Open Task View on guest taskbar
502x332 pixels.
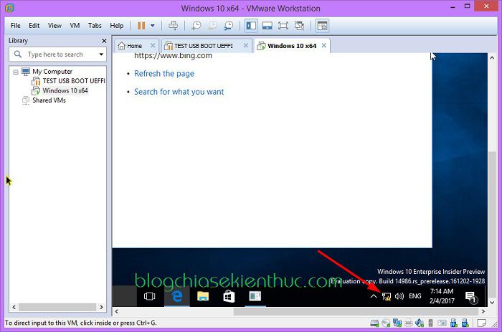point(149,296)
